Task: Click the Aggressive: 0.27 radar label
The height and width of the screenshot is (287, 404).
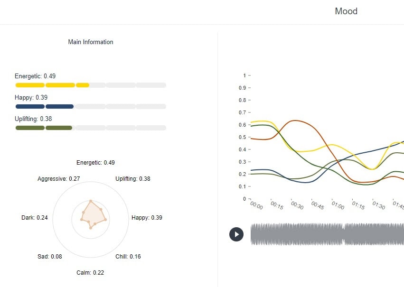Action: click(x=59, y=179)
